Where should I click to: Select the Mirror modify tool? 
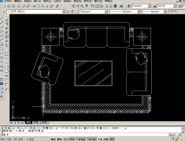click(7, 28)
